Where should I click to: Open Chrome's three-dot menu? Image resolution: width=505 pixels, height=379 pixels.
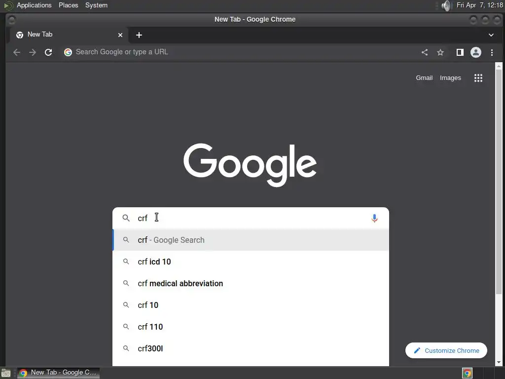492,52
